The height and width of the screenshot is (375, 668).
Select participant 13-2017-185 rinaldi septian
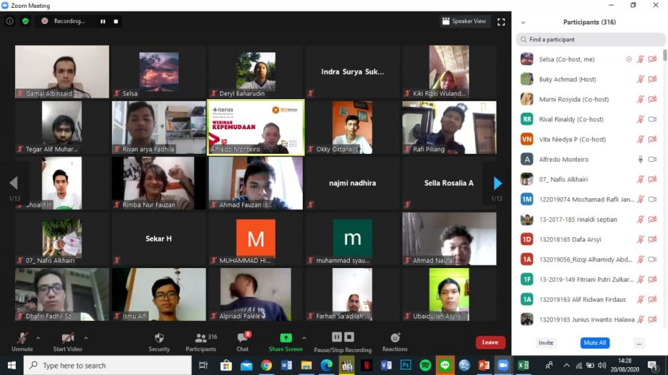point(590,220)
